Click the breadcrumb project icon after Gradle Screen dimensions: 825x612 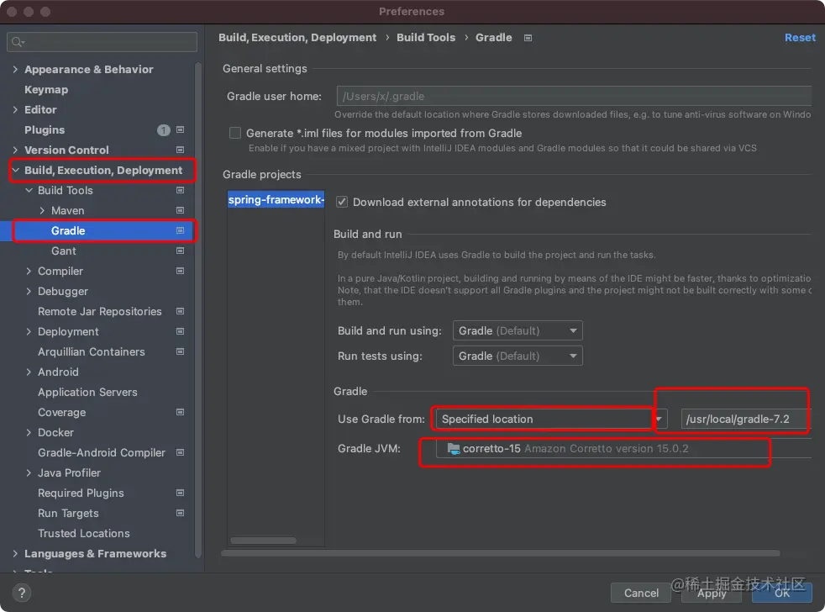[x=528, y=38]
